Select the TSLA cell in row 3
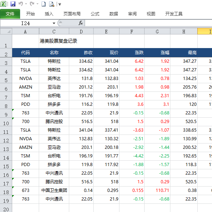The height and width of the screenshot is (212, 212). tap(25, 61)
